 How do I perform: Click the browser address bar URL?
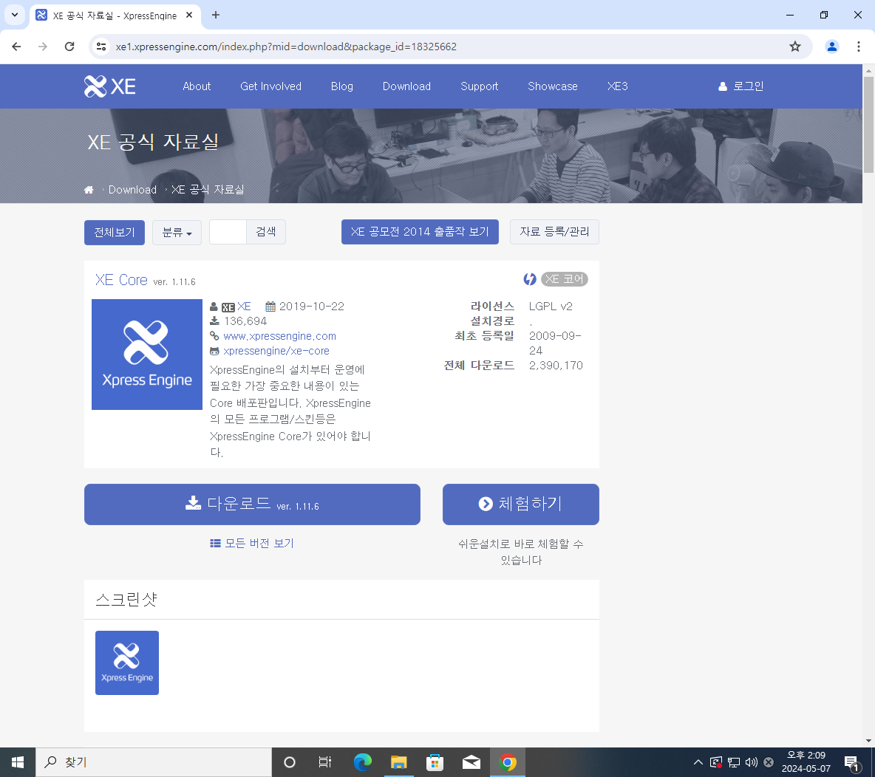click(286, 47)
